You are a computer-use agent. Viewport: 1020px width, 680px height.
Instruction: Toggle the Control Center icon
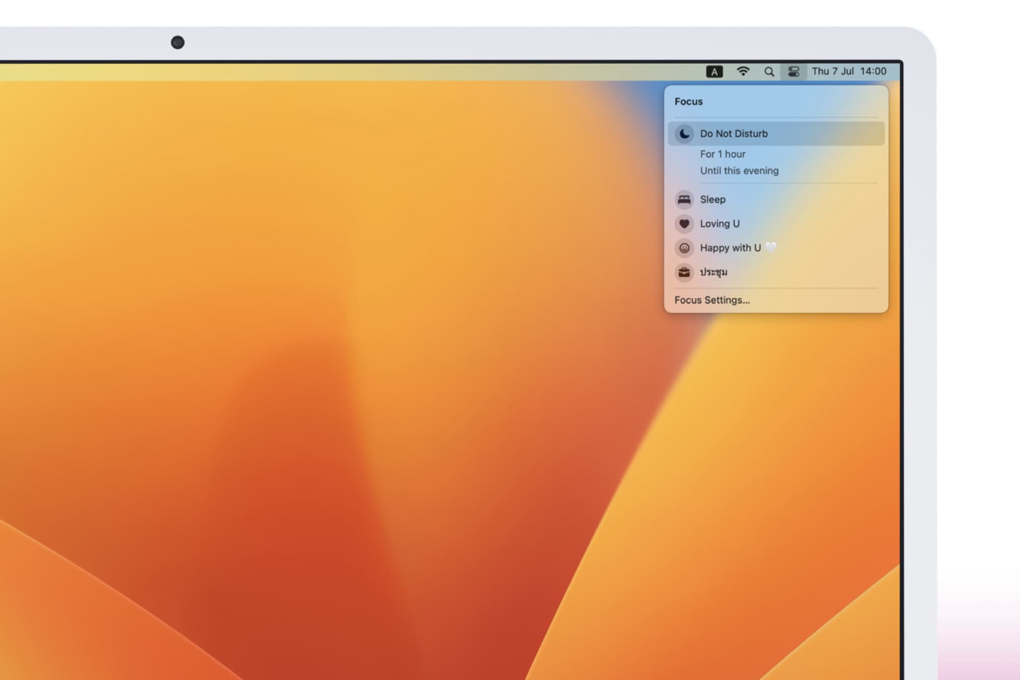point(794,71)
